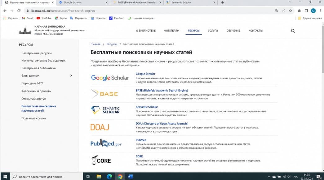Switch to the BASE browser tab

point(136,2)
